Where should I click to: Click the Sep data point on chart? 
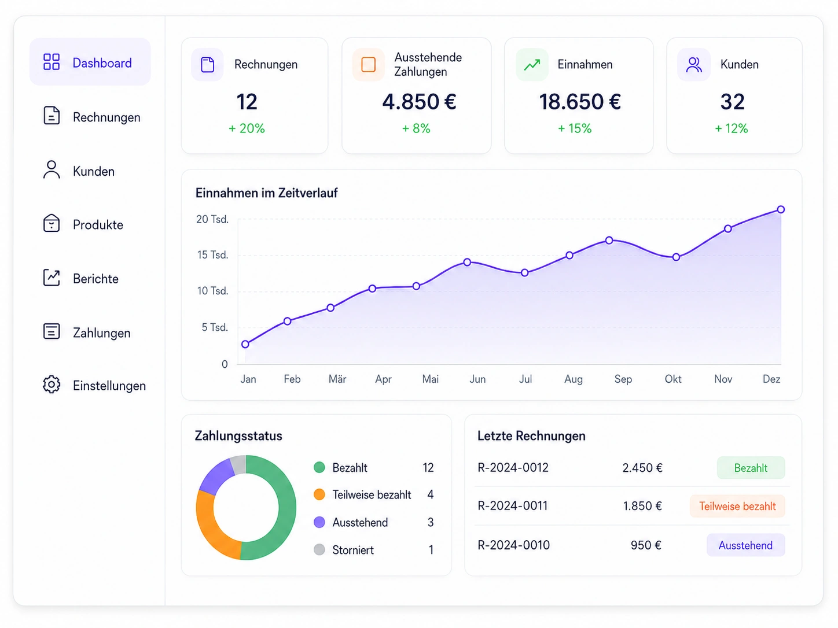coord(609,240)
